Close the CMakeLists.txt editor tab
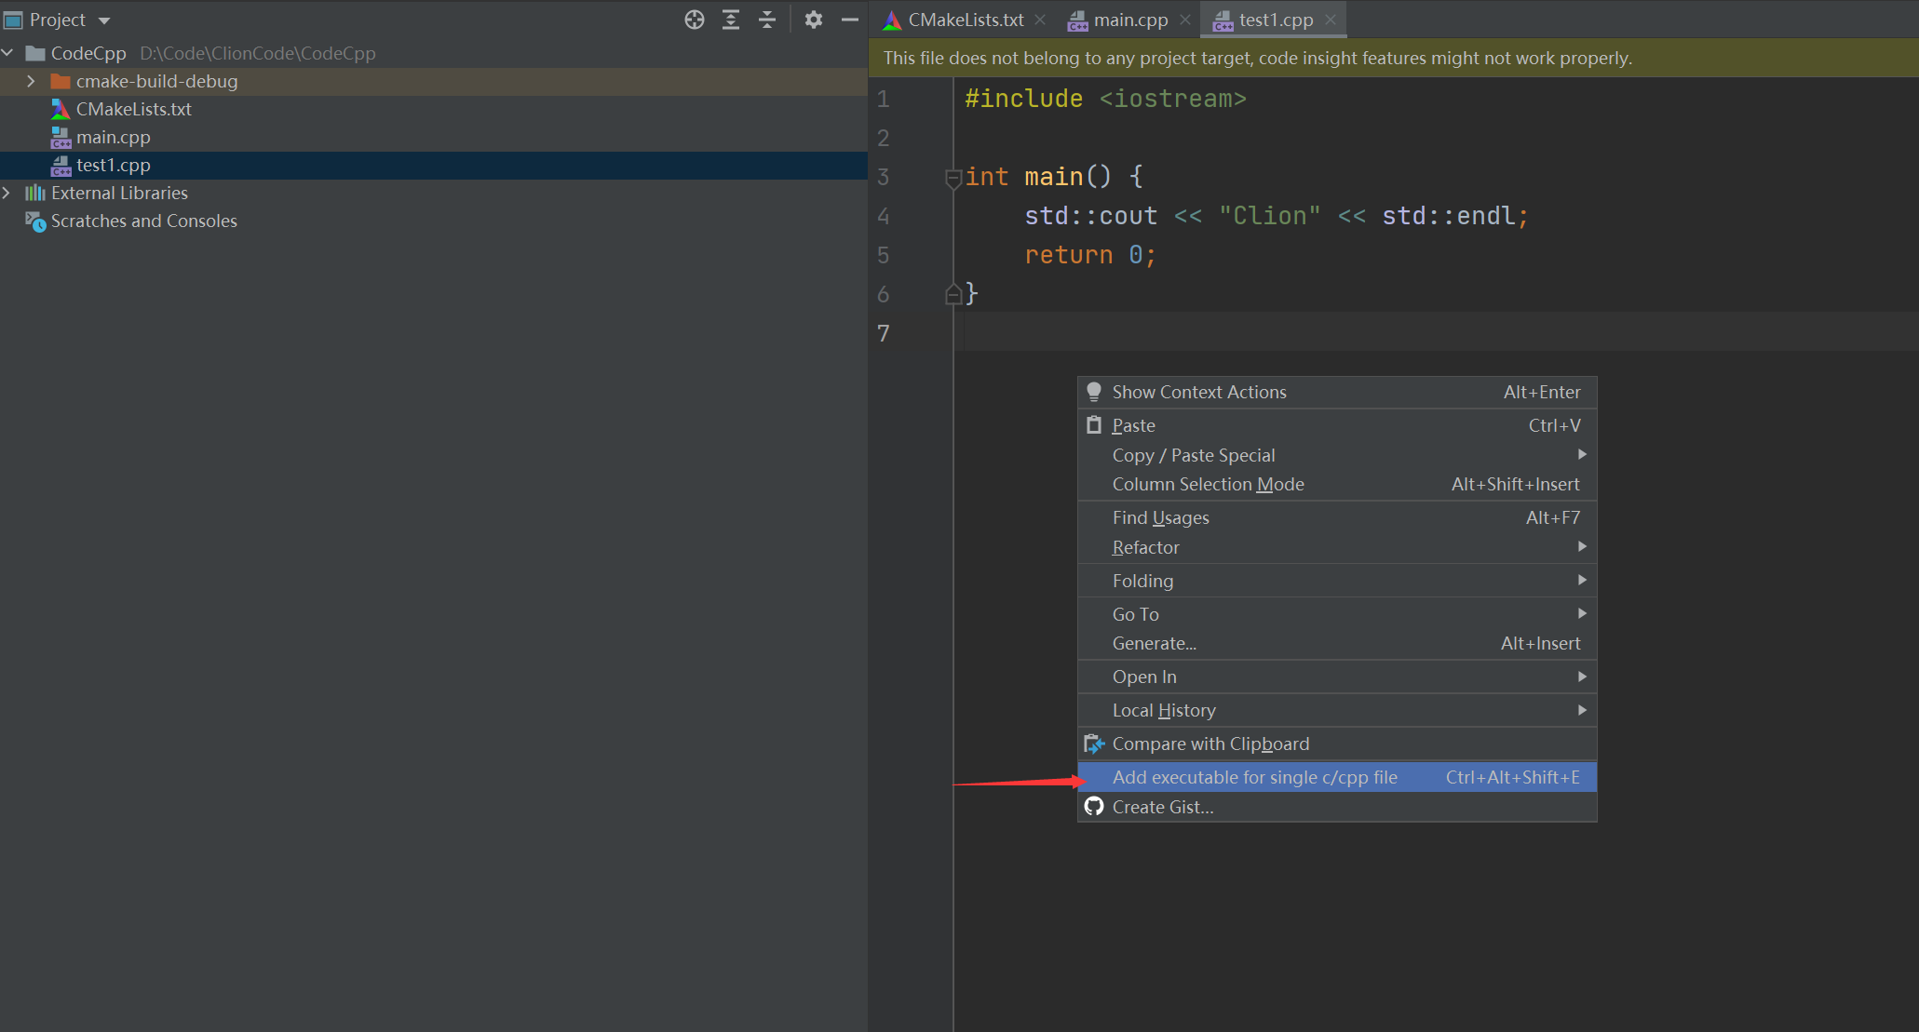Viewport: 1919px width, 1032px height. tap(1040, 20)
